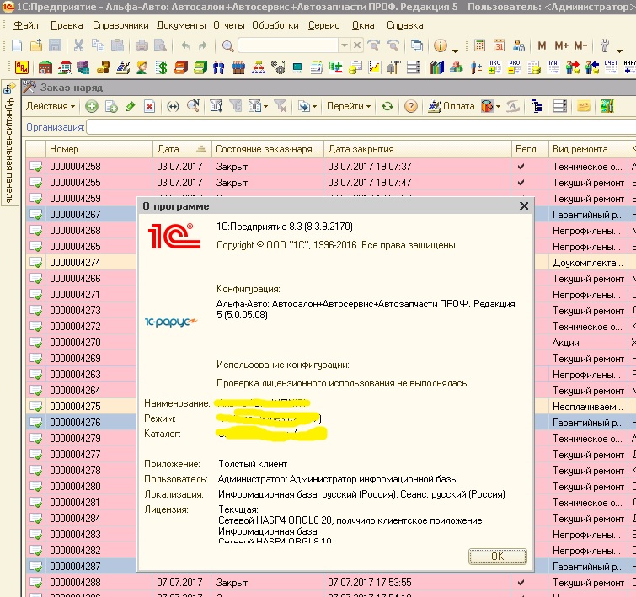Click the APM icon in second toolbar
636x597 pixels.
click(x=22, y=67)
